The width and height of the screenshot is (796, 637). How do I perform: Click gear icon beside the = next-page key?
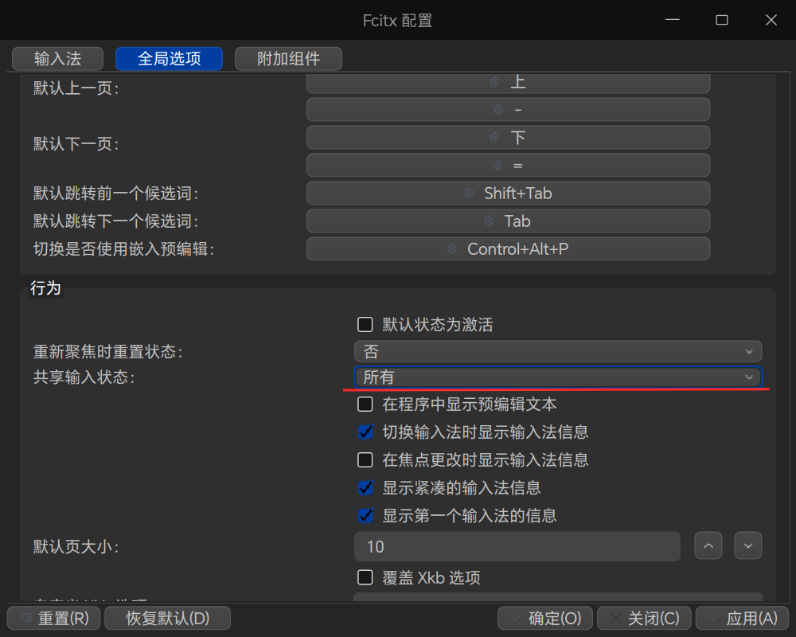point(498,165)
